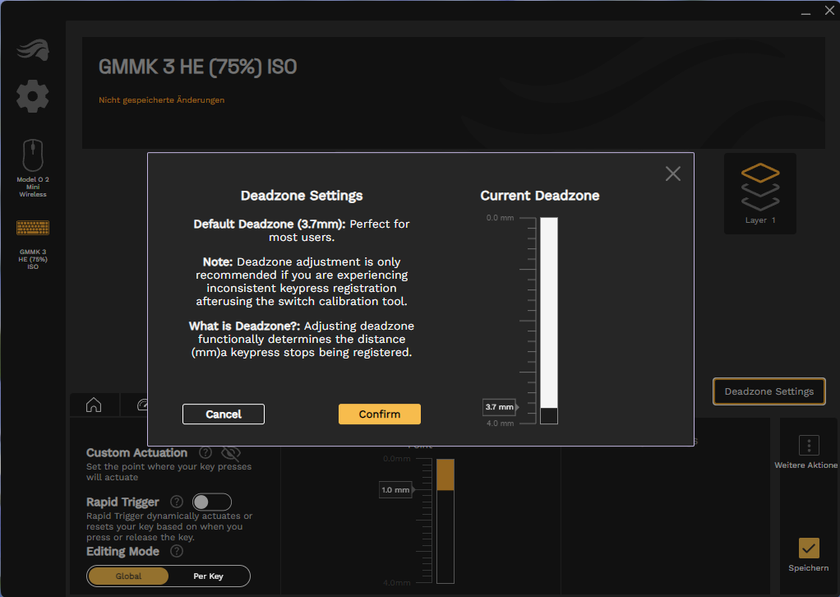Select the Model O 2 Mini Wireless mouse

click(x=33, y=155)
